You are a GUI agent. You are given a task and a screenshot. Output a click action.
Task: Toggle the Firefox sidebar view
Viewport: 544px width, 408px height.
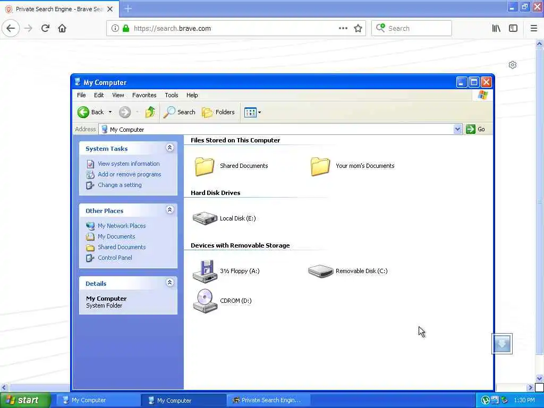click(x=513, y=28)
